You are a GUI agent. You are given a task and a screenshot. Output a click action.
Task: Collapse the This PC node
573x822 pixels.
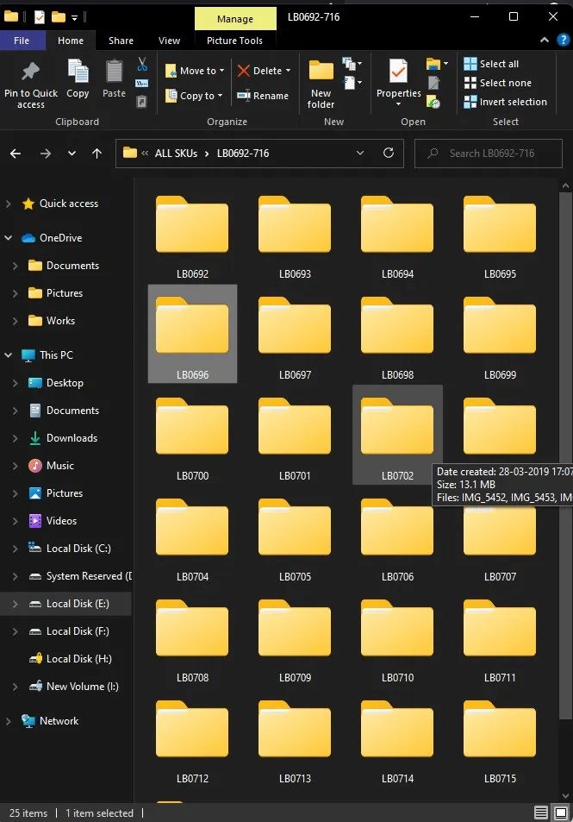tap(9, 355)
